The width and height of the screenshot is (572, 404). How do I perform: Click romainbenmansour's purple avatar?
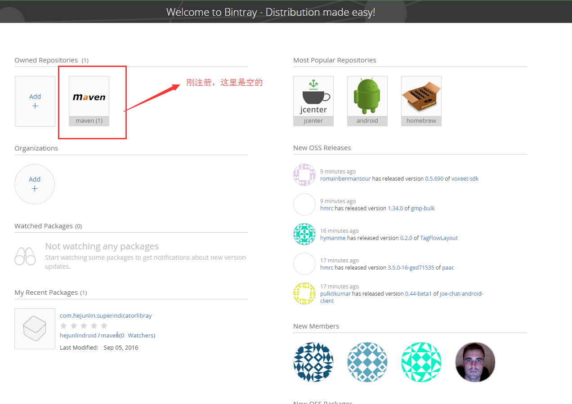(304, 175)
